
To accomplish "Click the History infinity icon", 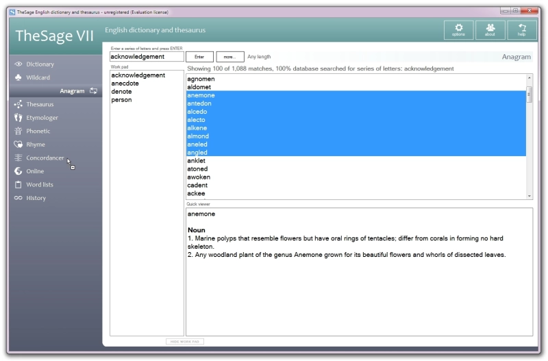I will point(18,198).
